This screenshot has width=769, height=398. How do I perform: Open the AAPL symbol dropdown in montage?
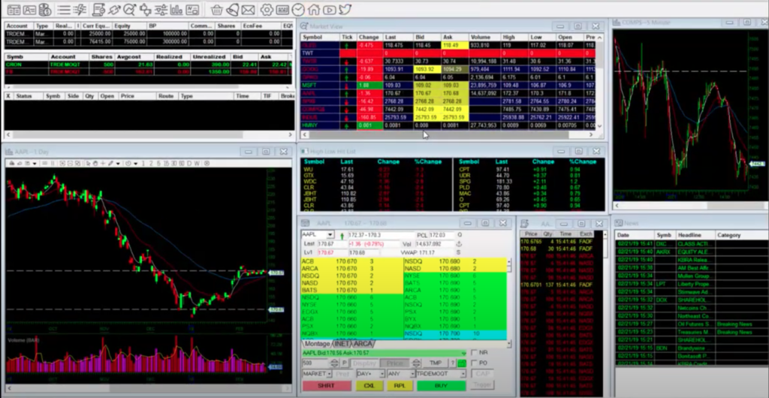[x=330, y=235]
